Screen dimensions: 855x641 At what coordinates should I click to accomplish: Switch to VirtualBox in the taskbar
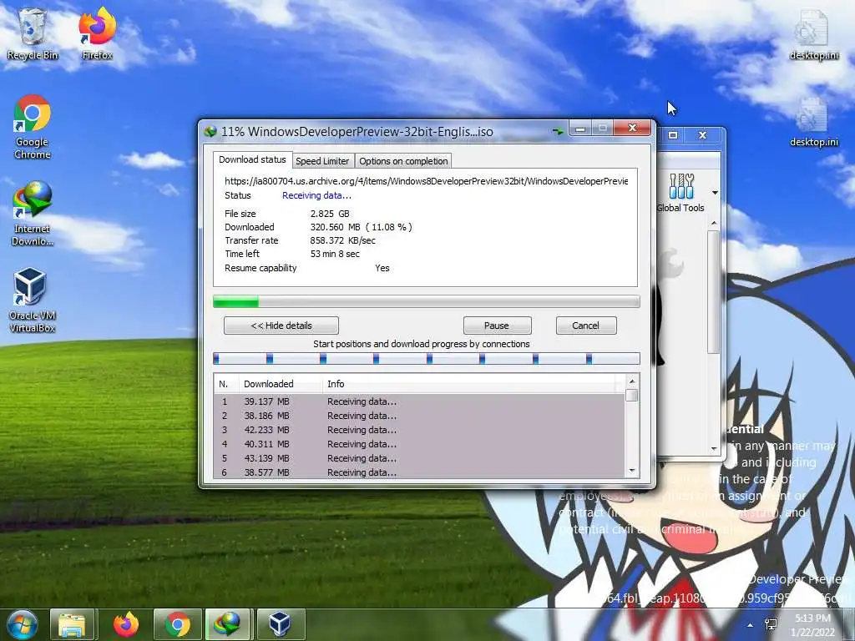(281, 624)
